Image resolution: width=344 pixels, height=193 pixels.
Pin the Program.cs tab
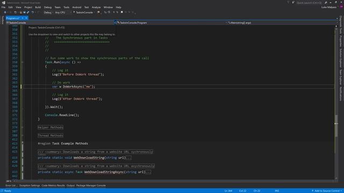(x=23, y=18)
